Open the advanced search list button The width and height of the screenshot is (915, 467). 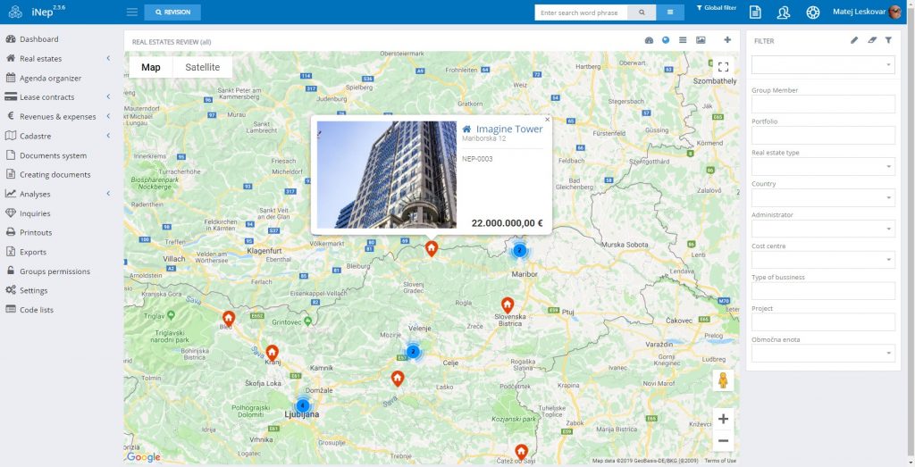tap(670, 13)
